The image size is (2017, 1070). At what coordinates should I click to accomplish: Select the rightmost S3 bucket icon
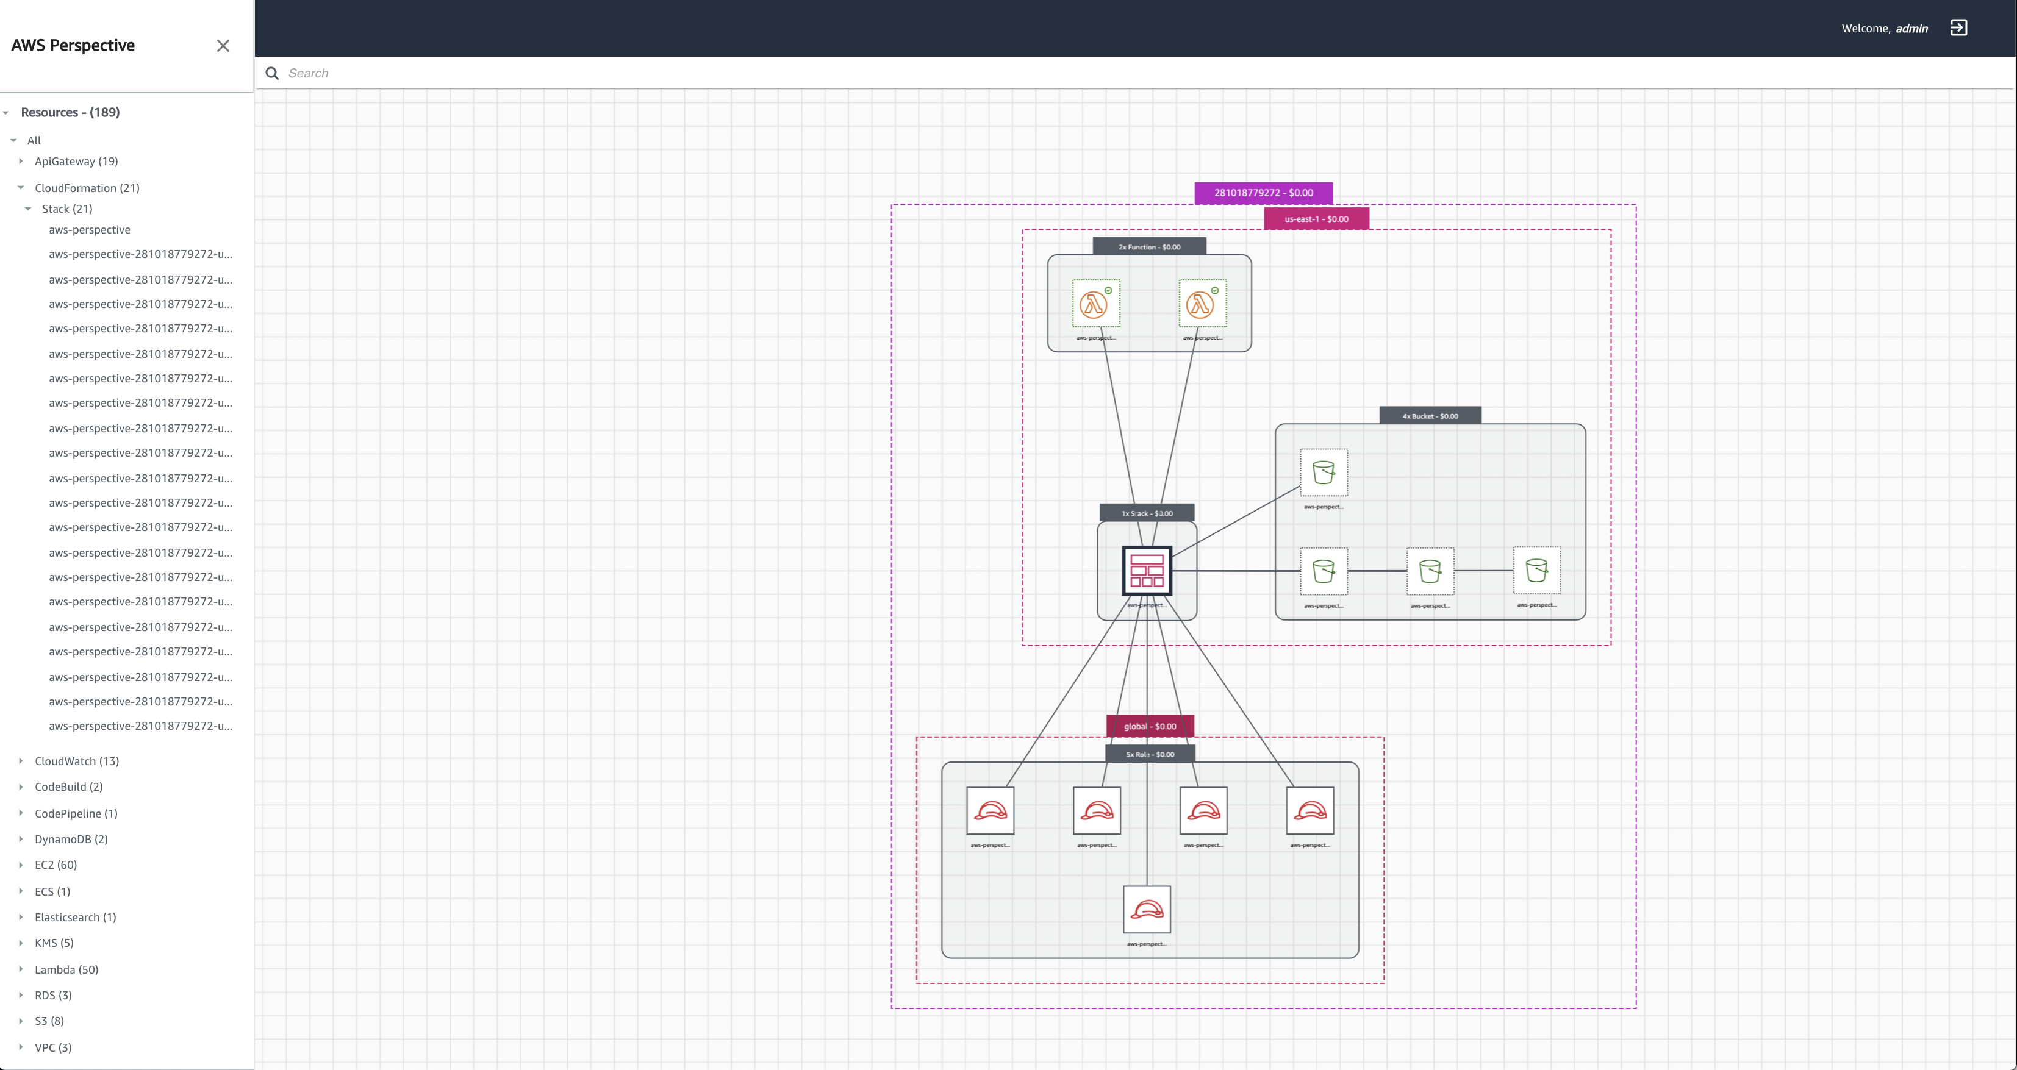(1536, 572)
